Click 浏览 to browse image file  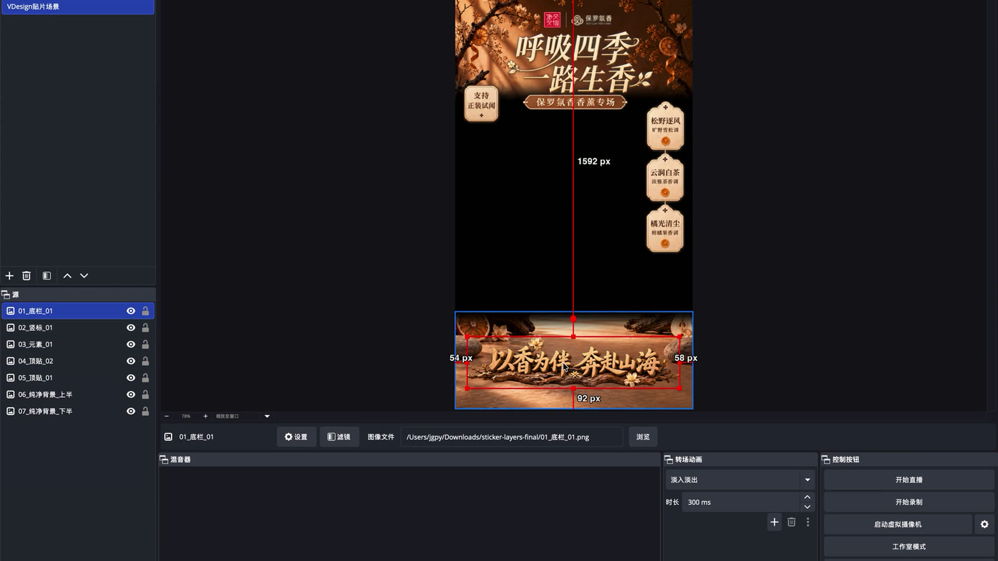coord(643,437)
